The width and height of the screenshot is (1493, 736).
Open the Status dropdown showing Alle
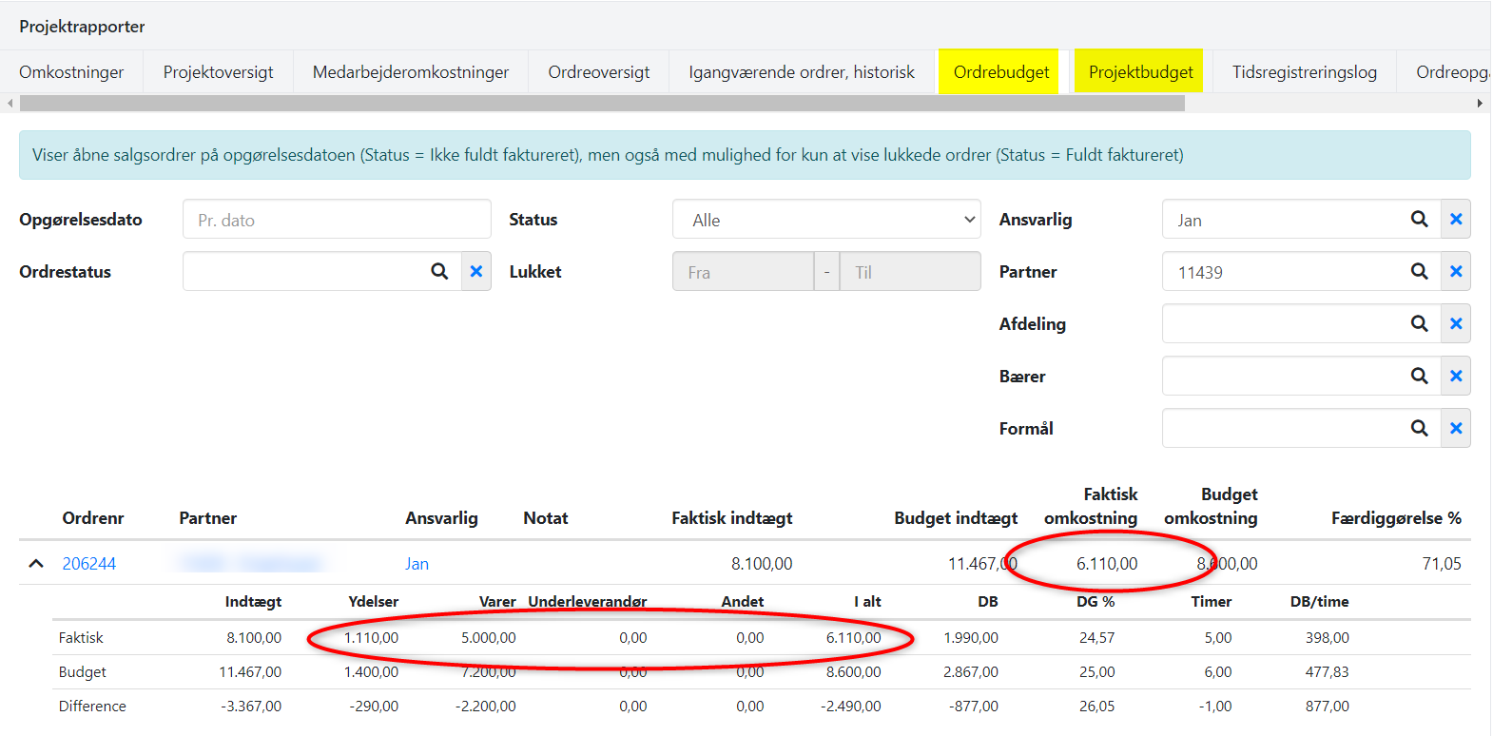pos(825,220)
